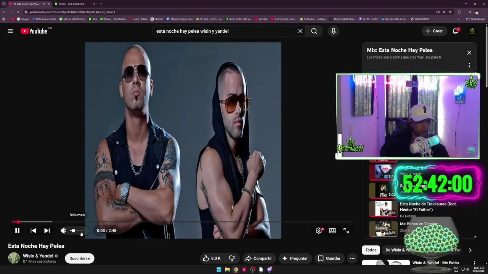The image size is (488, 274).
Task: Dislike the video
Action: tap(232, 258)
